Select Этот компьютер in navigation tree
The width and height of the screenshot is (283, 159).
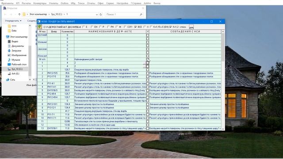pos(17,37)
